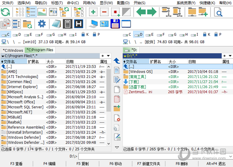Image resolution: width=233 pixels, height=167 pixels.
Task: Click scroll down arrow in left panel
Action: [109, 144]
